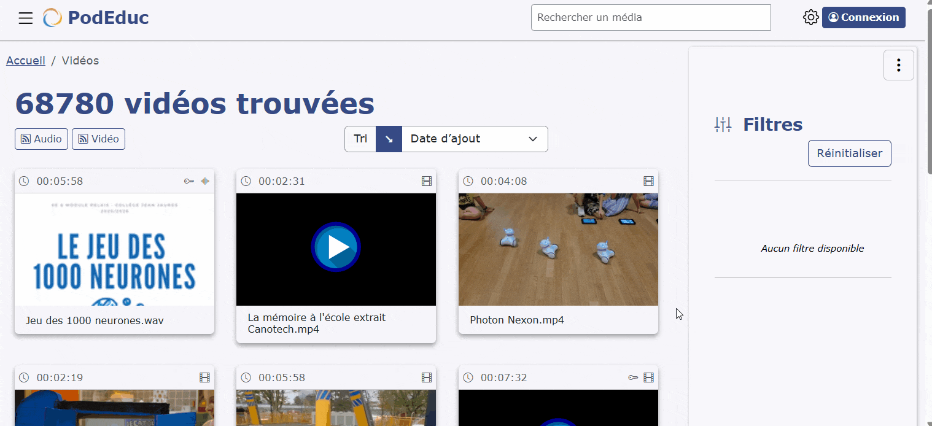Click Aucun filtre disponible text

(812, 249)
